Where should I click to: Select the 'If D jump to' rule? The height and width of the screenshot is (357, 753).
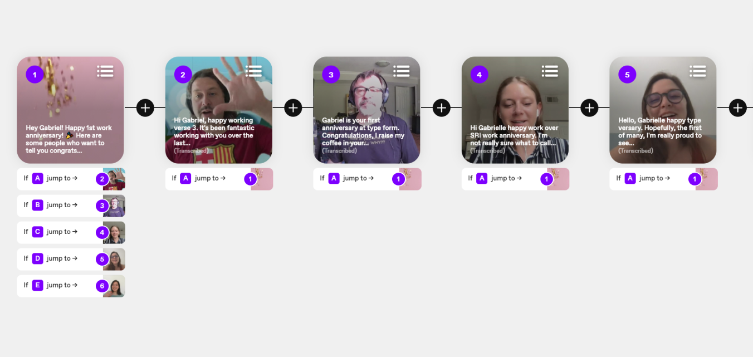coord(71,259)
